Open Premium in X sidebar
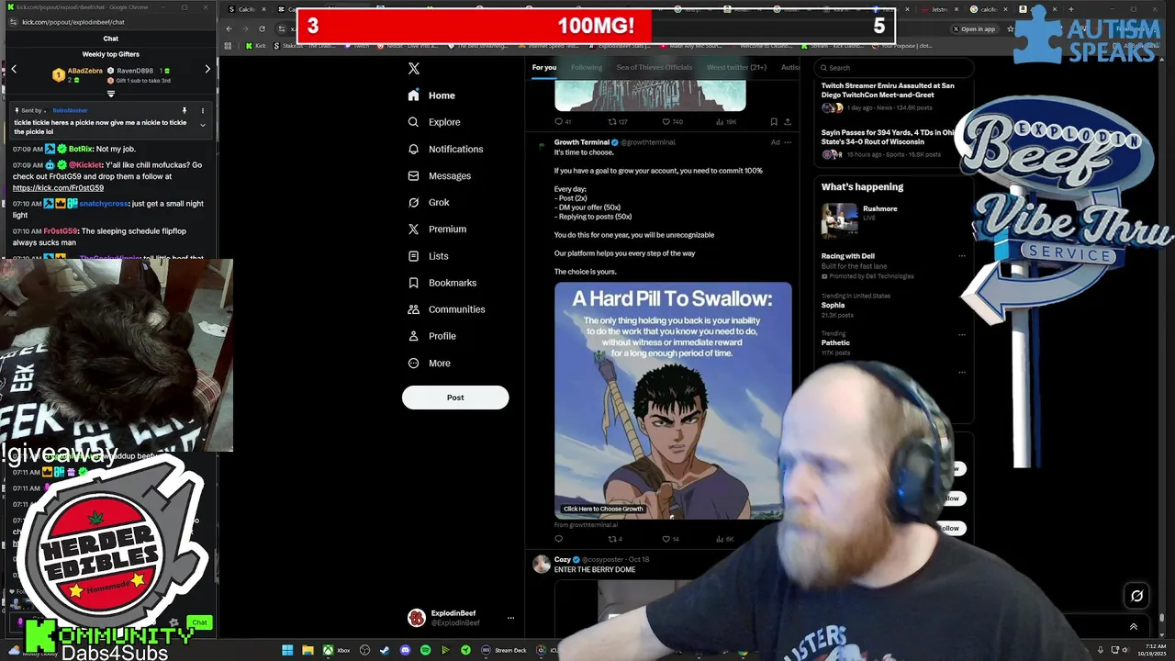The height and width of the screenshot is (661, 1175). tap(437, 229)
